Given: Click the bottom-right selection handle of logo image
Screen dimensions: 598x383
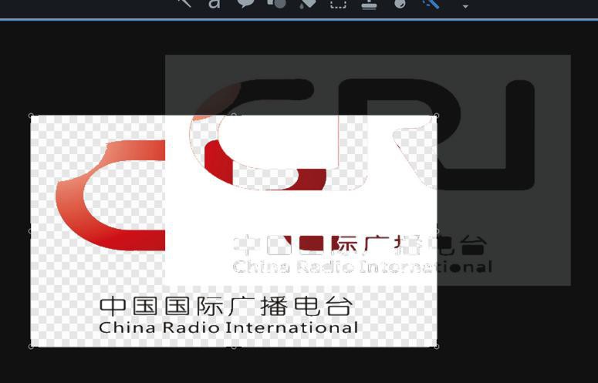Looking at the screenshot, I should (x=437, y=346).
